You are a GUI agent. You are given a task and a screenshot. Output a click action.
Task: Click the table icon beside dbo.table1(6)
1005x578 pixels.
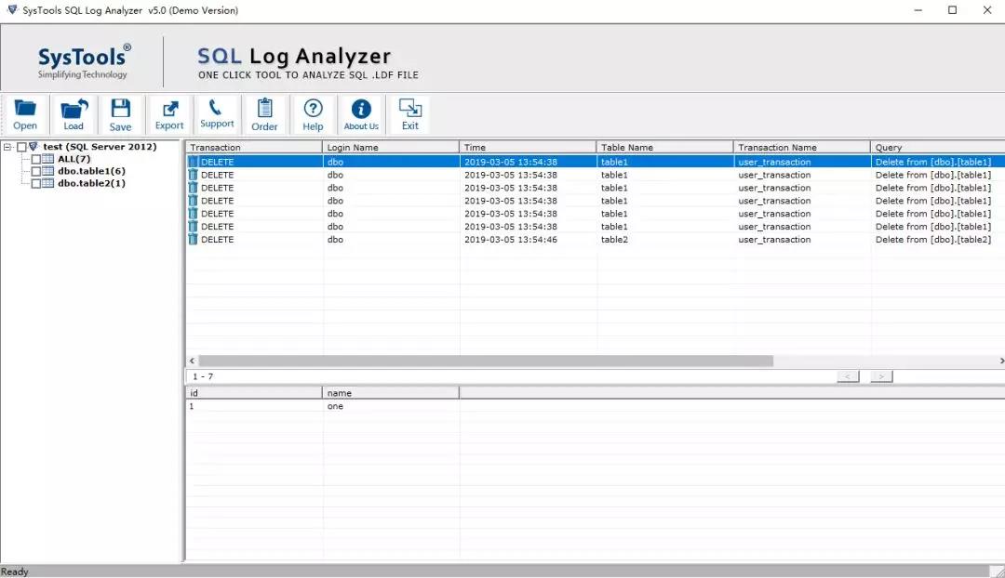pyautogui.click(x=48, y=171)
